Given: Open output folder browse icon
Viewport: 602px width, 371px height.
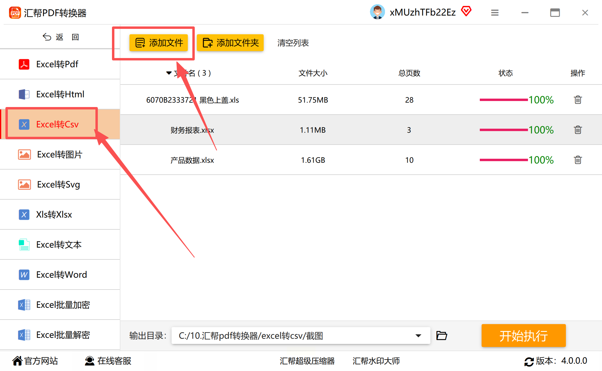Looking at the screenshot, I should [442, 336].
